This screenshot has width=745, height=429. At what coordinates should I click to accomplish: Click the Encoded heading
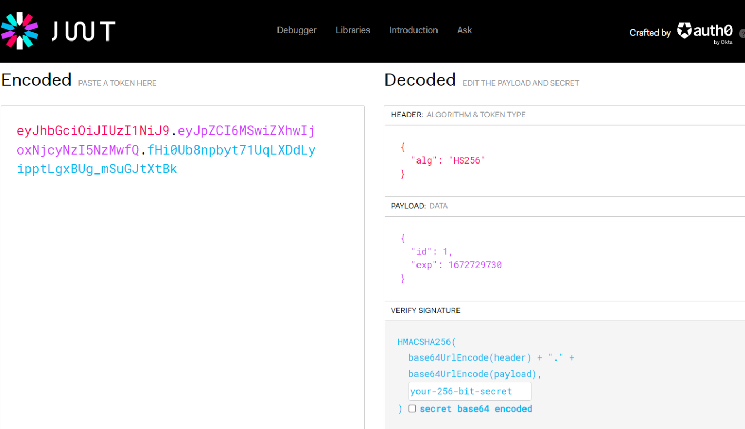36,80
